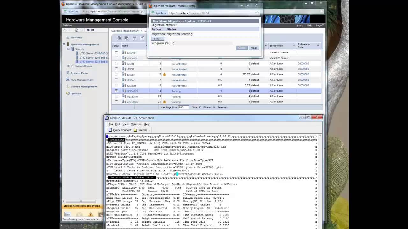Click the lynchj user link
This screenshot has height=229, width=408.
pyautogui.click(x=300, y=25)
